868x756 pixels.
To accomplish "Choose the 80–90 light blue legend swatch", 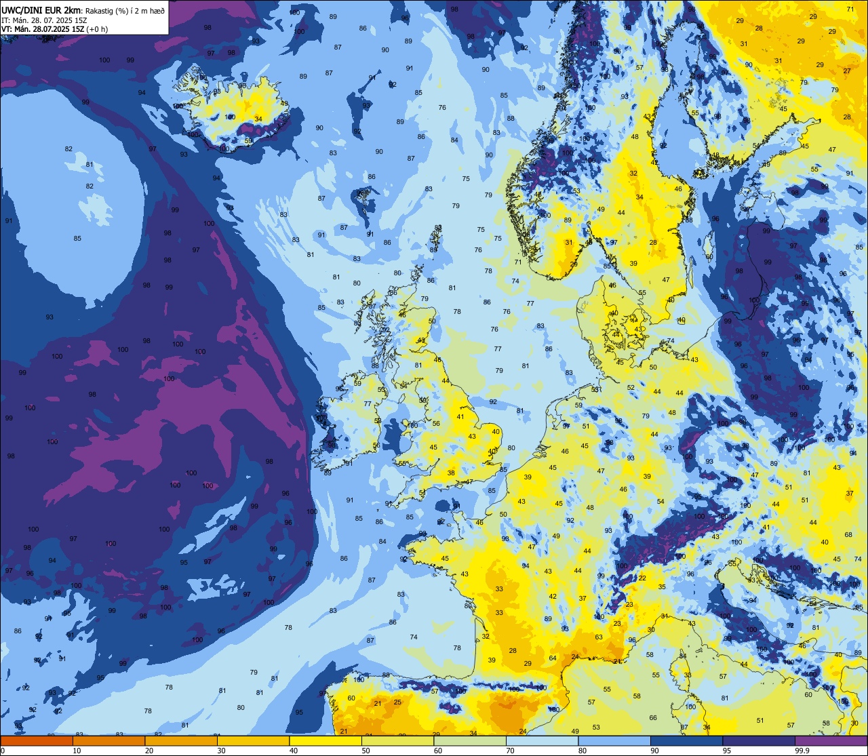I will point(614,740).
